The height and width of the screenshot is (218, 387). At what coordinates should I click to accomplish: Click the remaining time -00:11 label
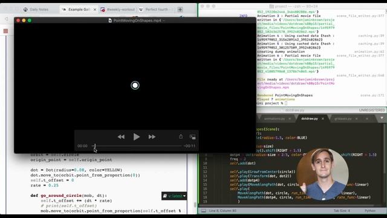pyautogui.click(x=189, y=146)
